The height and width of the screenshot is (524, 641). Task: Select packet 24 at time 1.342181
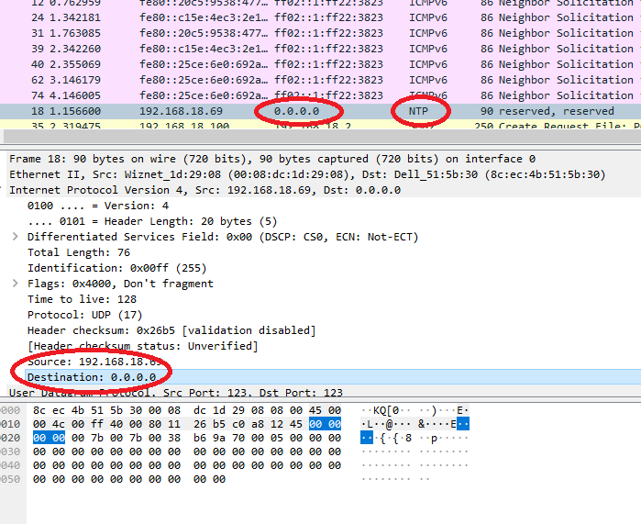321,17
